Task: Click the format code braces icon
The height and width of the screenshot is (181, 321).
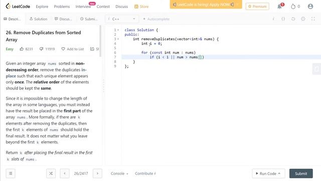Action: [x=283, y=19]
